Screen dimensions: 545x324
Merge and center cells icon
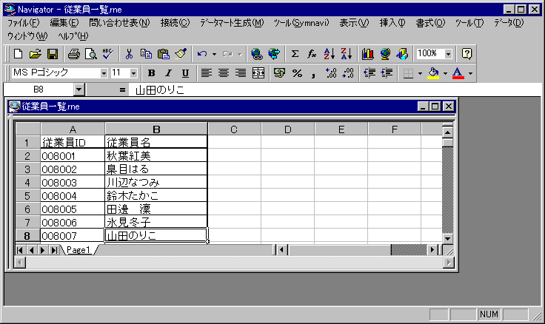coord(258,73)
